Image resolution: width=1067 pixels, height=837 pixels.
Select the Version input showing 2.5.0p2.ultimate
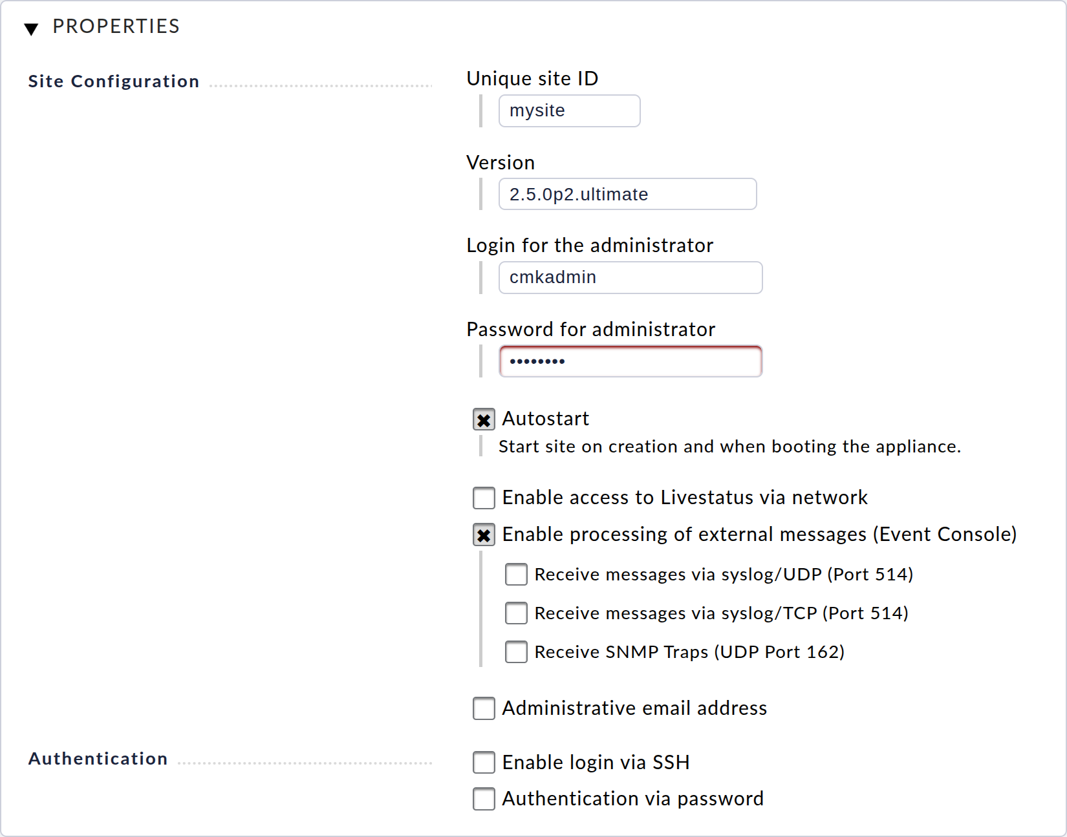(x=627, y=194)
